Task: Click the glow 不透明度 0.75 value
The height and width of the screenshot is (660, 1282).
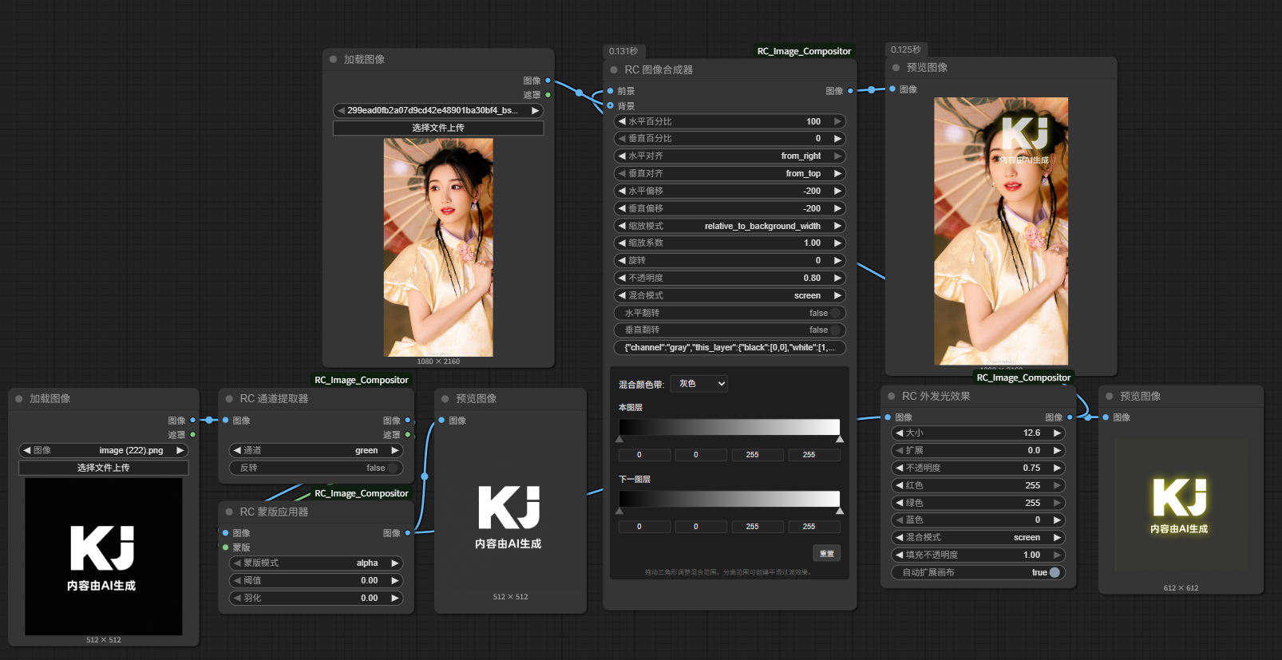Action: (1031, 468)
